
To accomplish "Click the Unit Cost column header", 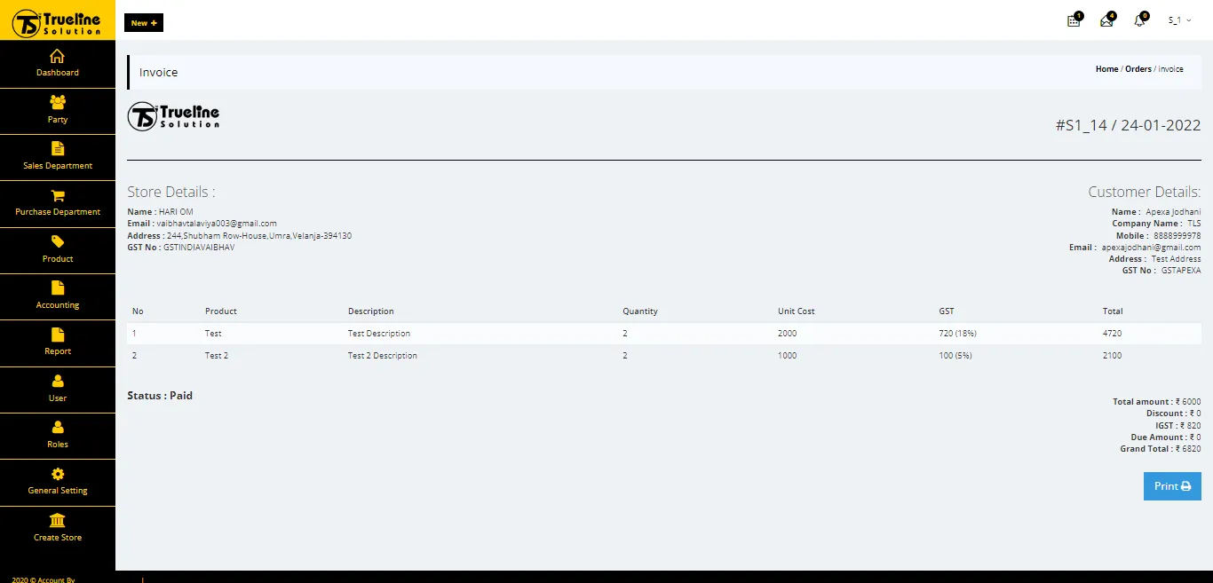I will [x=797, y=311].
